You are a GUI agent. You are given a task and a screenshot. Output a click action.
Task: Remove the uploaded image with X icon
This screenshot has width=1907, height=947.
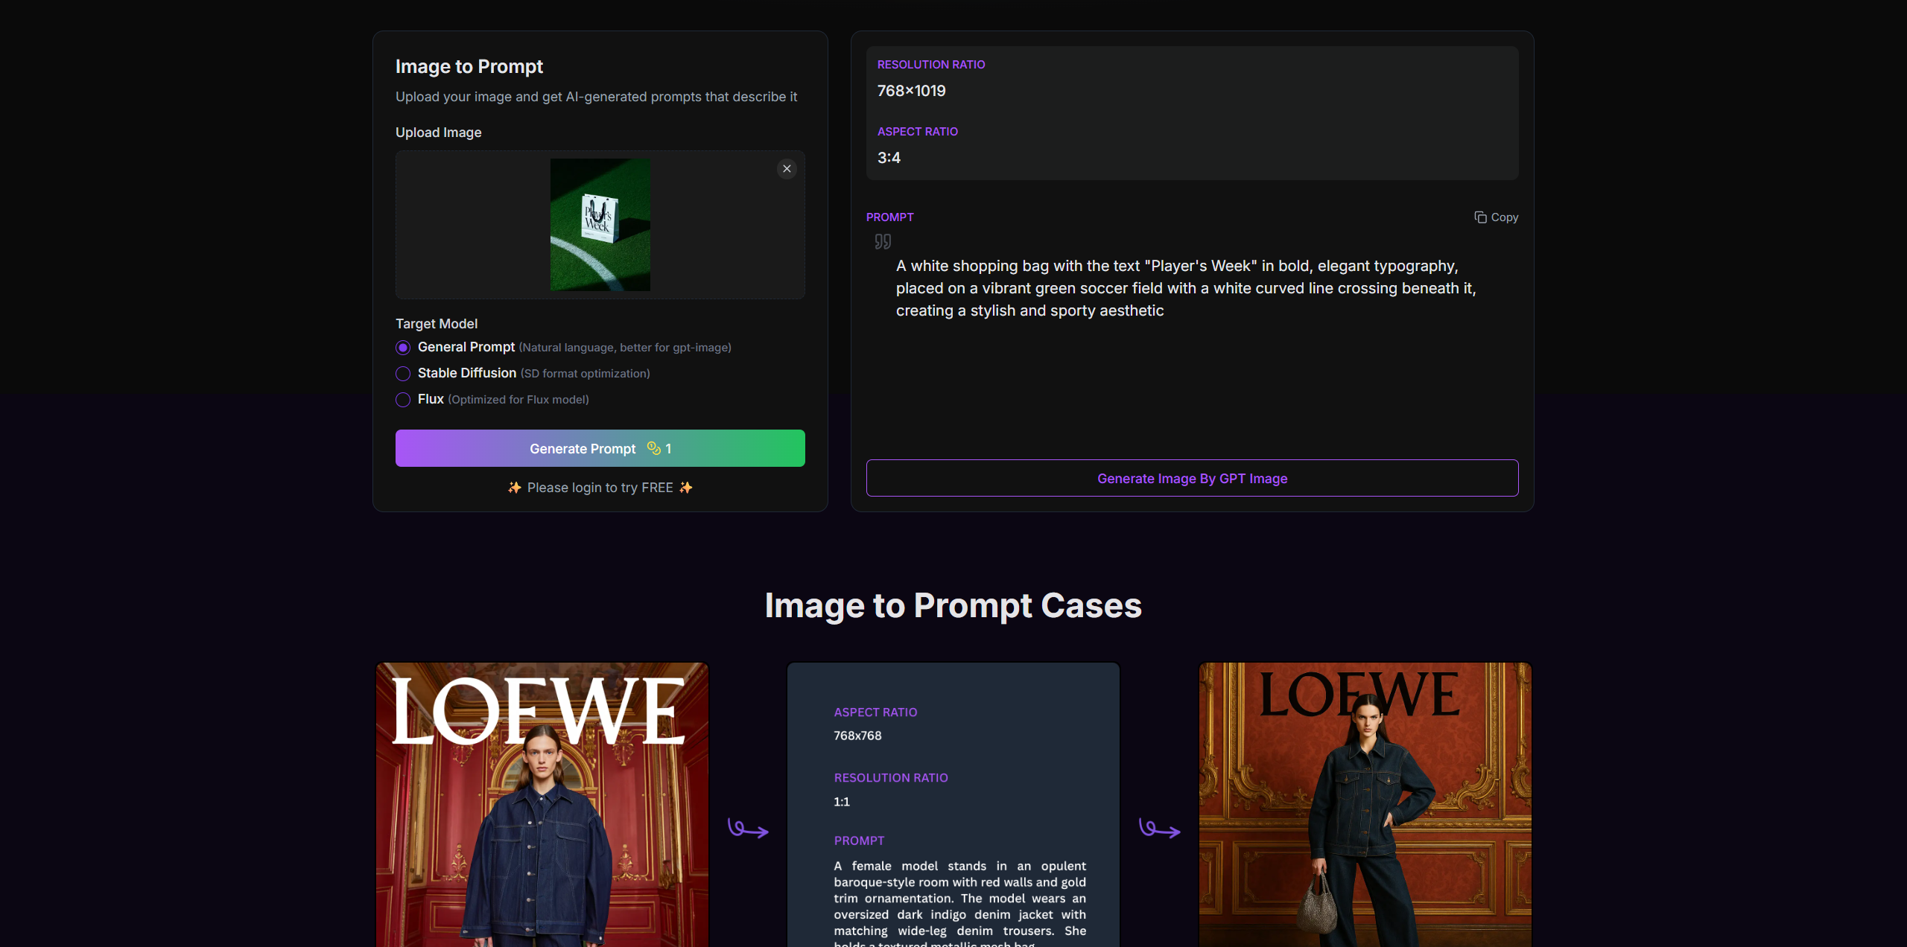click(787, 169)
